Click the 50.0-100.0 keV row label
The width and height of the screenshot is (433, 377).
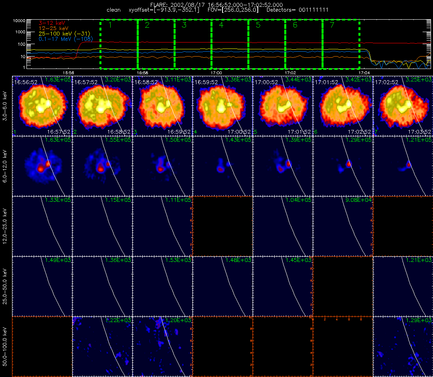[5, 347]
